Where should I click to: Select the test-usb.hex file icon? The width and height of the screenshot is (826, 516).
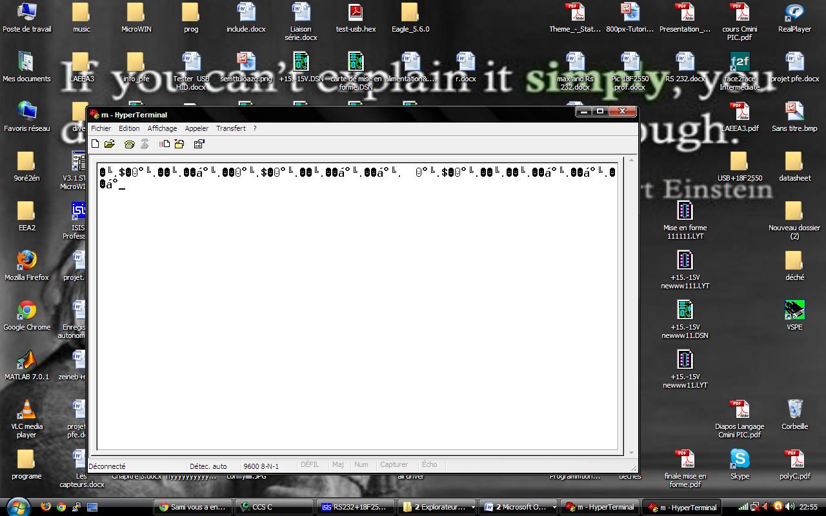(x=356, y=18)
